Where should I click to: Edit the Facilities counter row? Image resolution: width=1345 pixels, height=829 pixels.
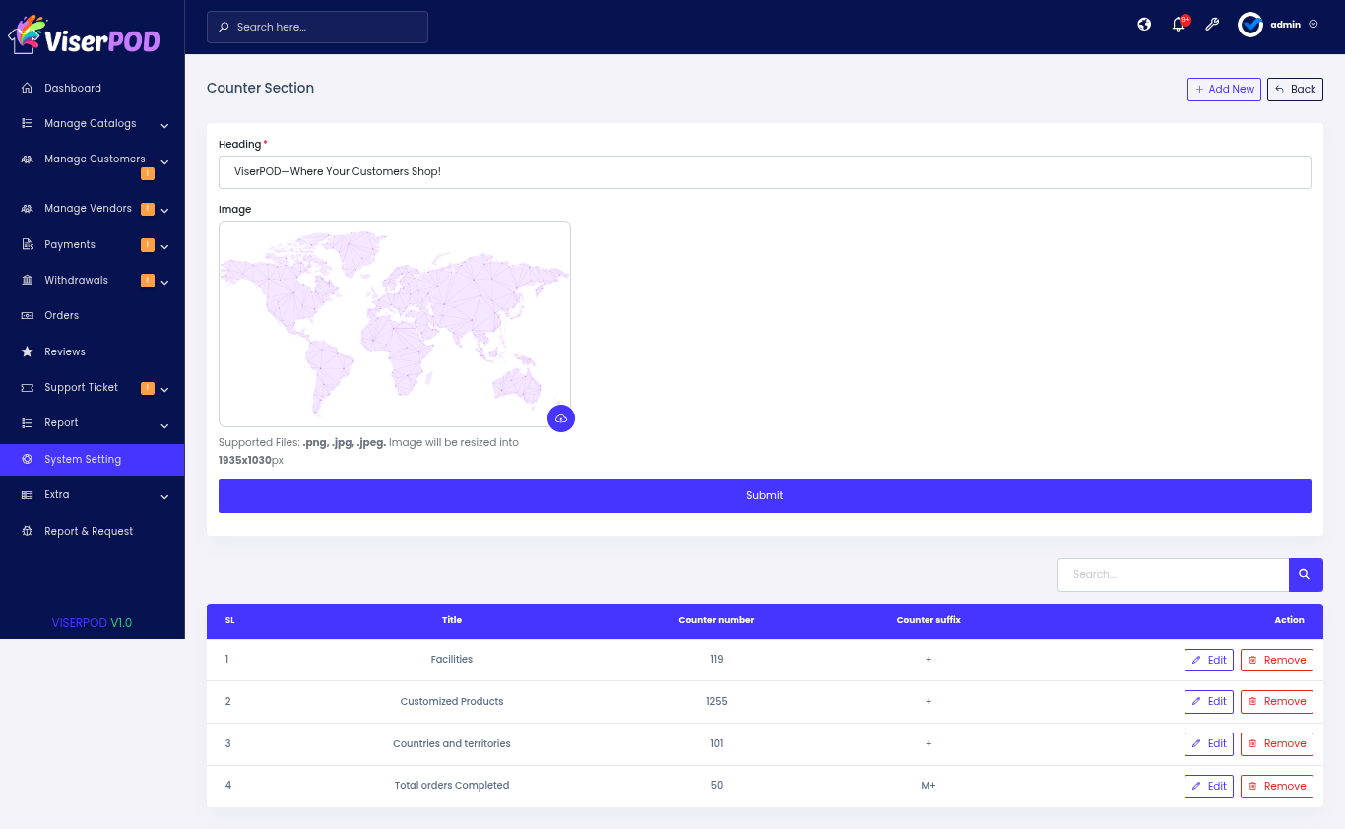point(1208,660)
